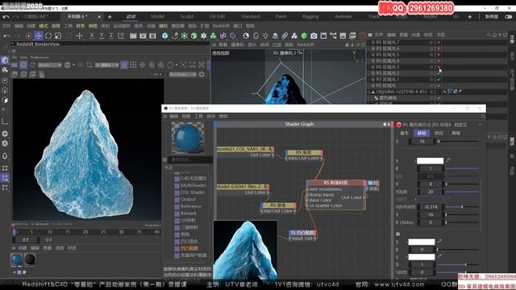Select the black material thumbnail in material manager
Screen dimensions: 516x290
[30, 259]
